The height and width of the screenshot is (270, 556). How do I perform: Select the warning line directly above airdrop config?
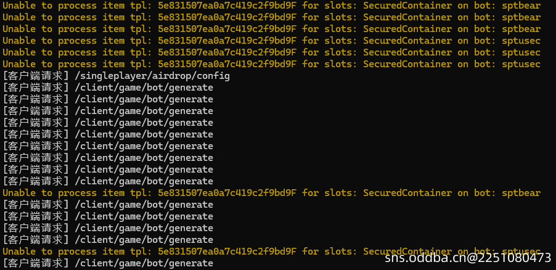pyautogui.click(x=271, y=64)
